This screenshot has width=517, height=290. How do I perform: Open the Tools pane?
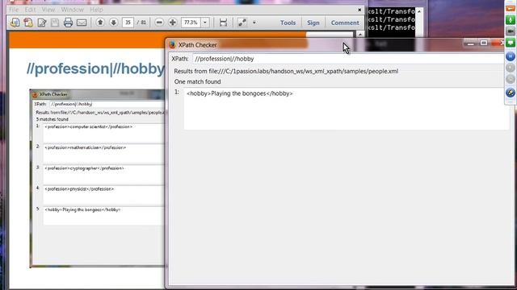click(x=288, y=23)
